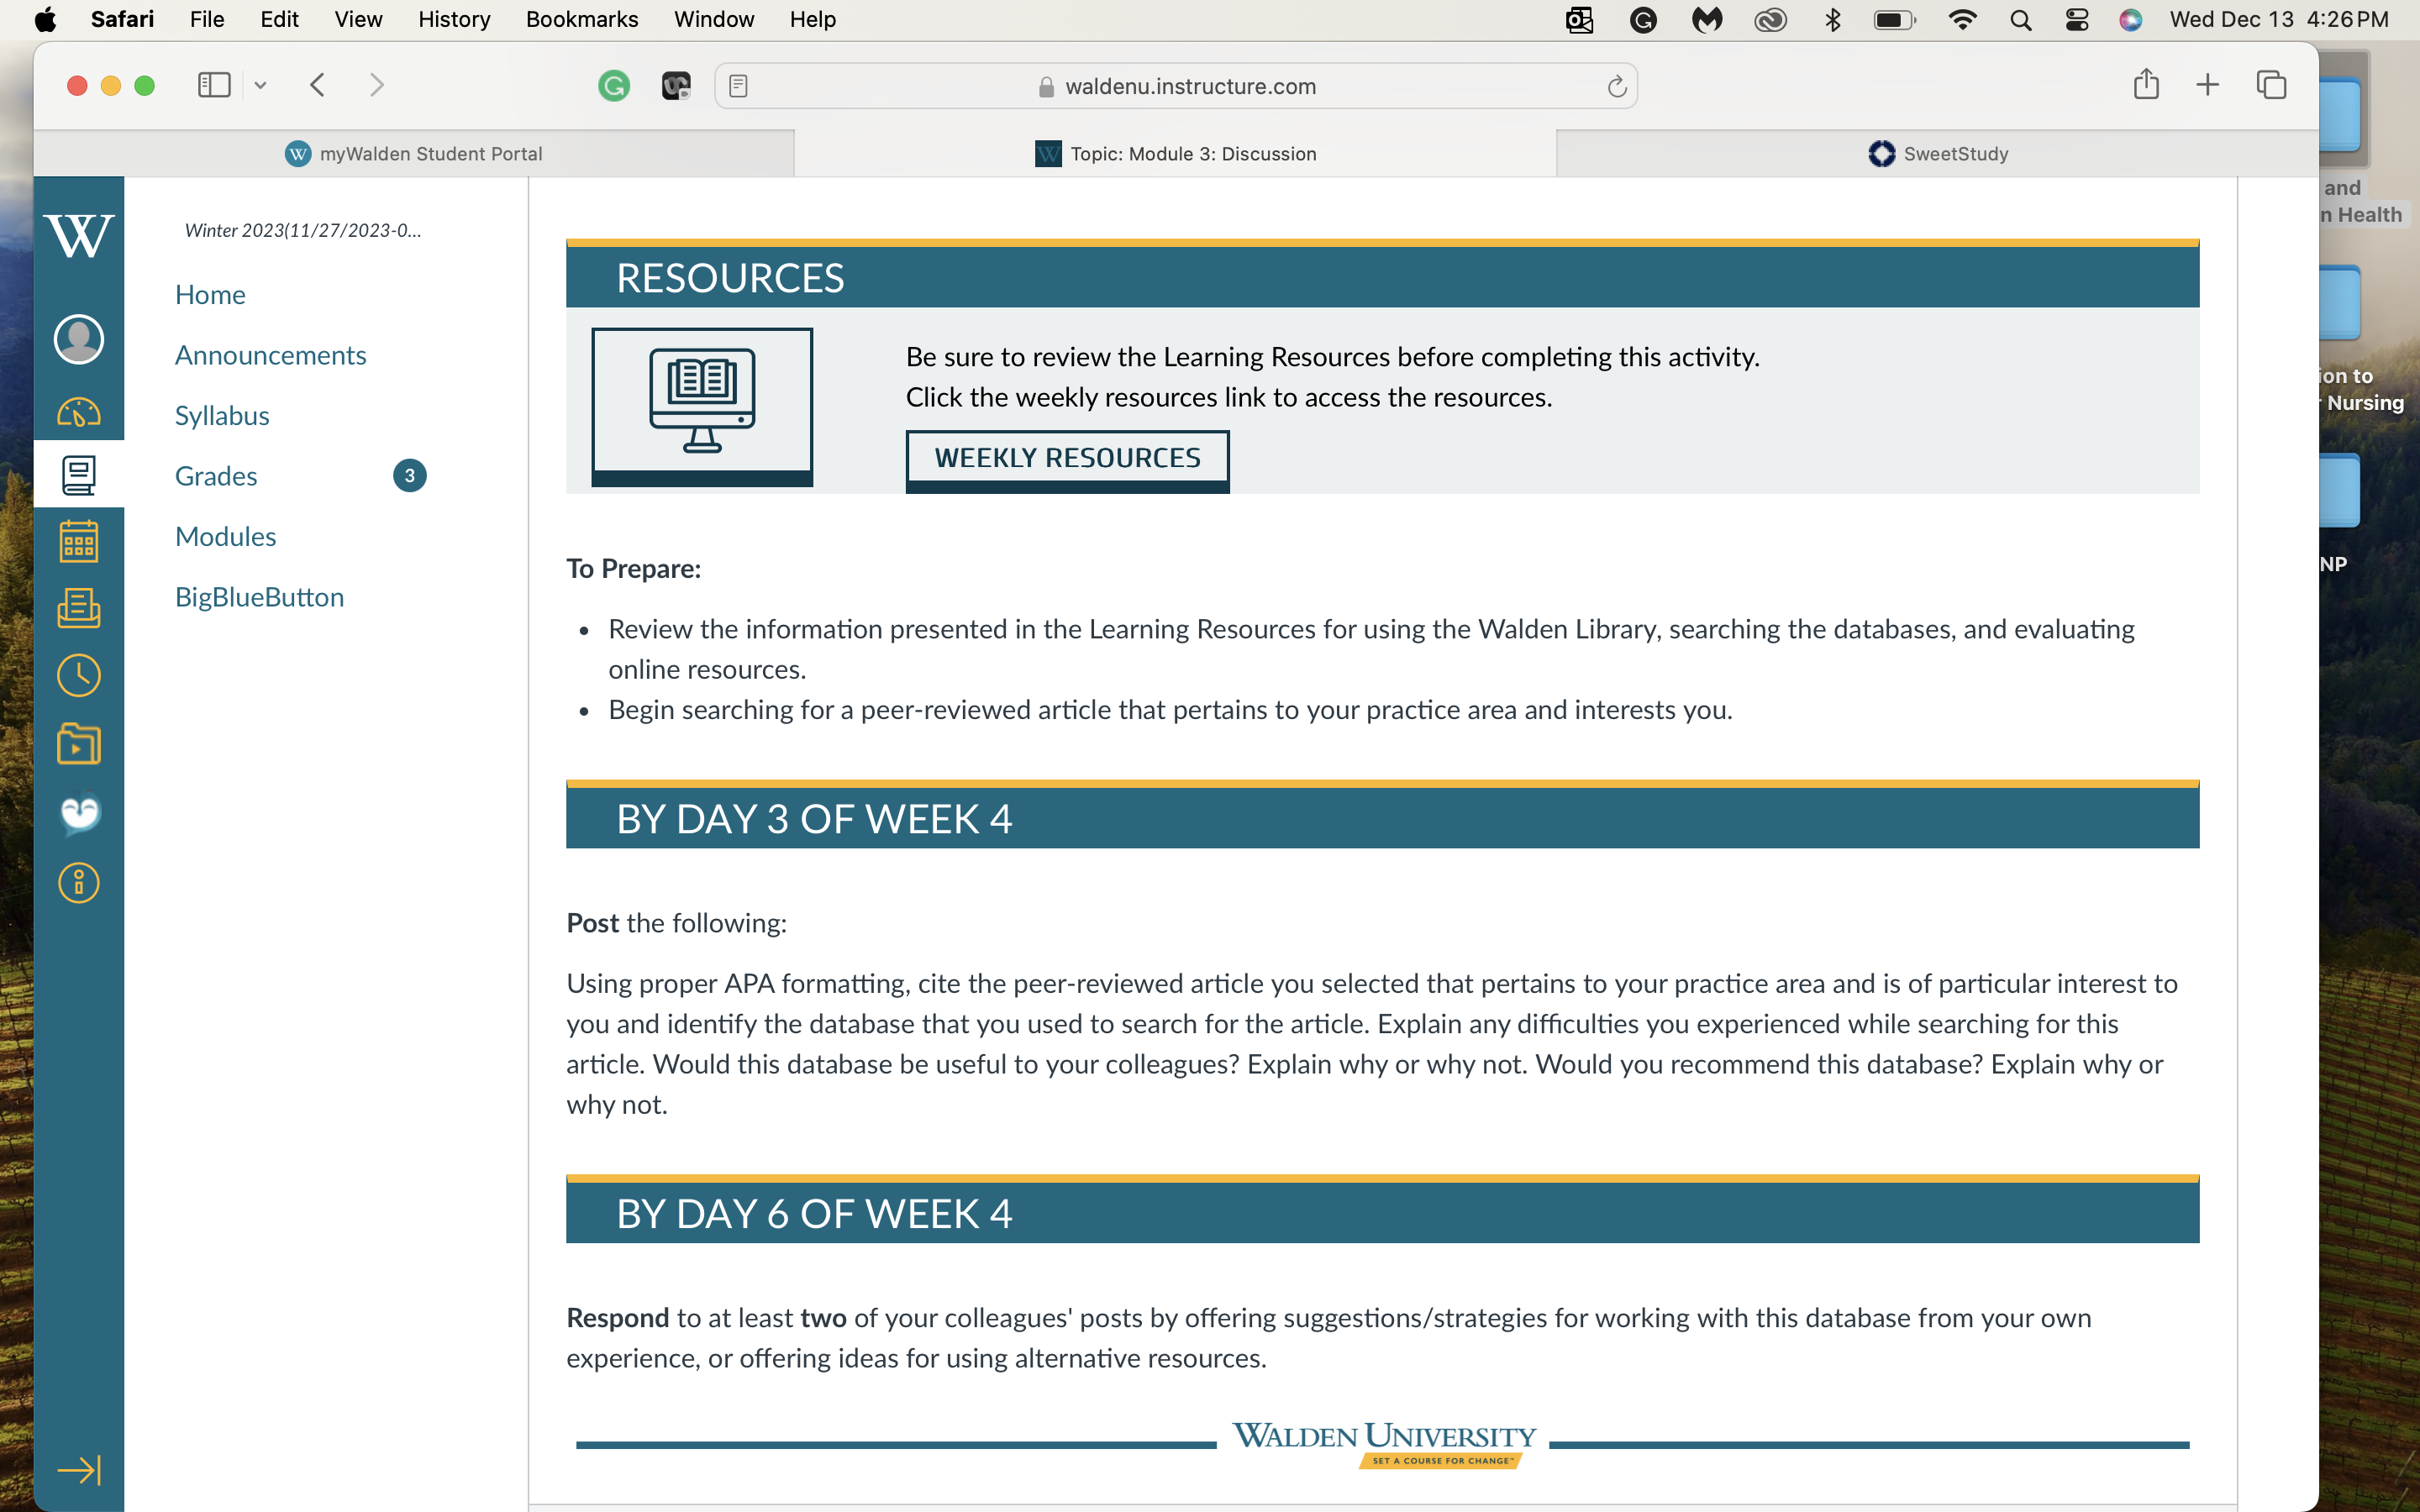Click the waldenu.instructure.com address field
The height and width of the screenshot is (1512, 2420).
[x=1176, y=86]
